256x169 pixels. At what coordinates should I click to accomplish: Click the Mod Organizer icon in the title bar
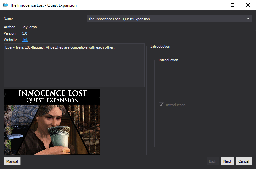point(6,5)
